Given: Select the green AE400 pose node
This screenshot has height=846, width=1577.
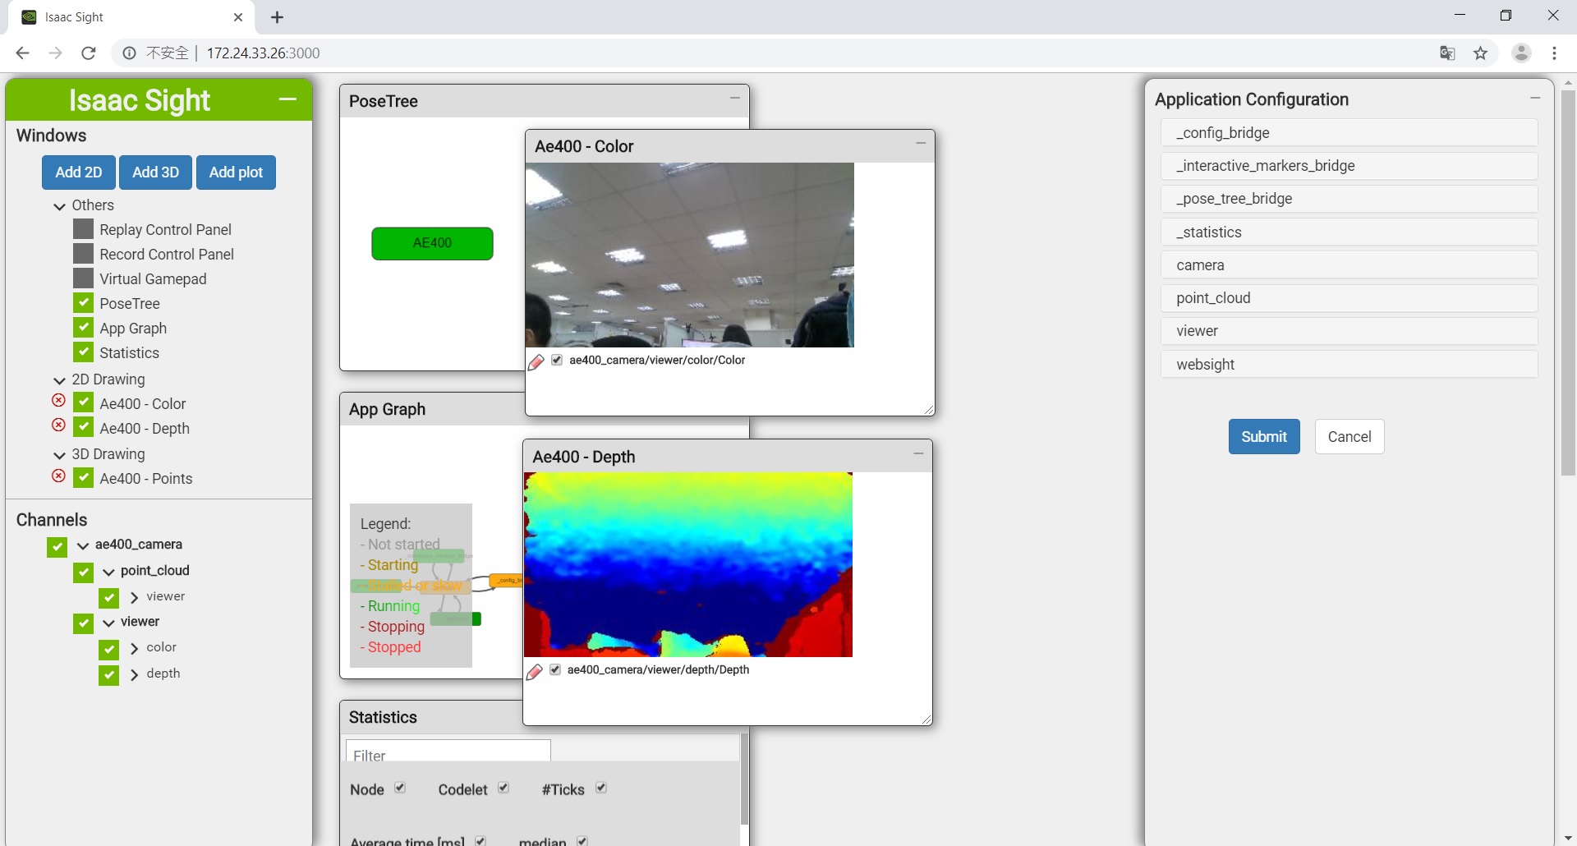Looking at the screenshot, I should (x=432, y=243).
